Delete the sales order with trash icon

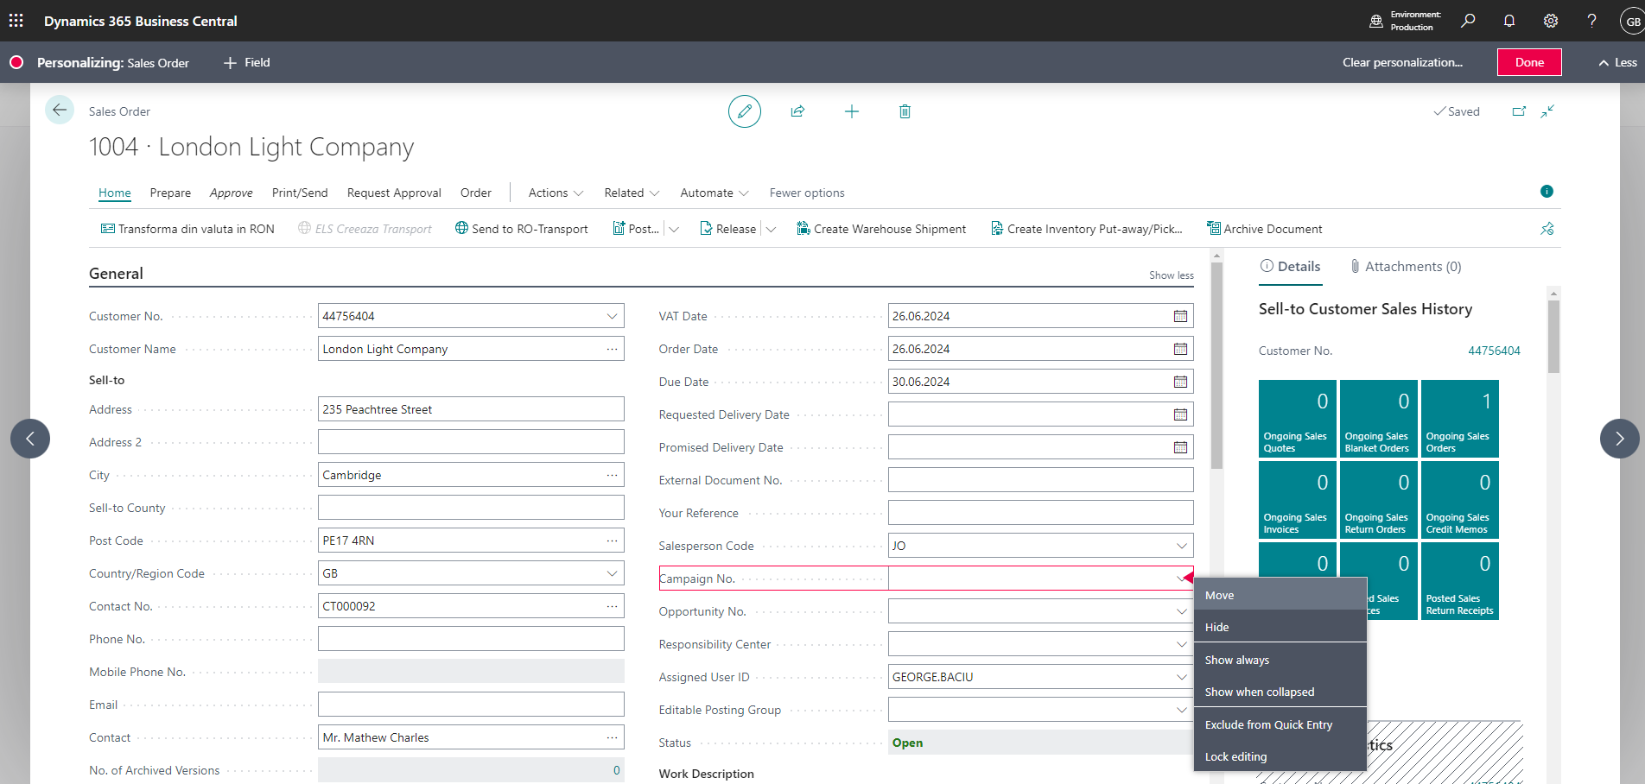click(x=905, y=111)
